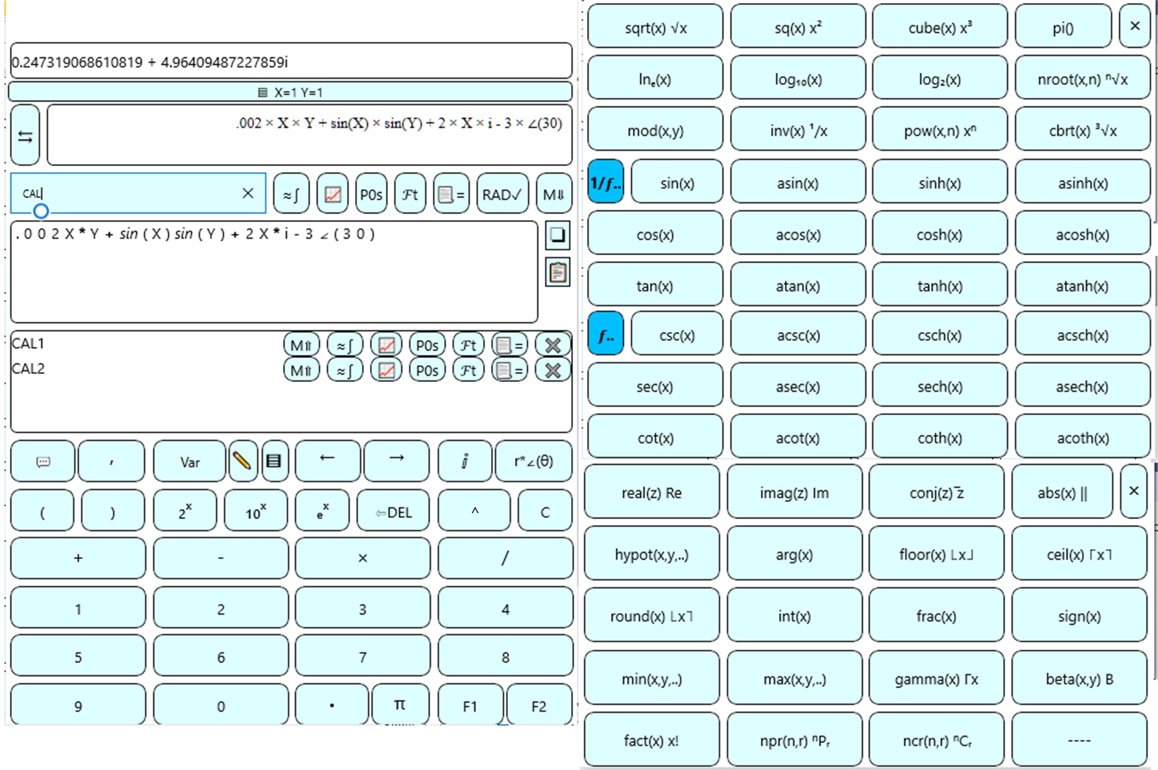Click the pencil edit icon next to Var

point(243,461)
